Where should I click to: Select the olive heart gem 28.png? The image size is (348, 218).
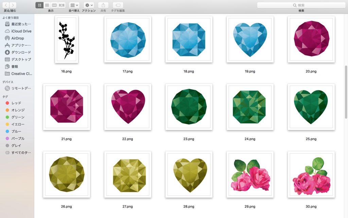pos(189,174)
